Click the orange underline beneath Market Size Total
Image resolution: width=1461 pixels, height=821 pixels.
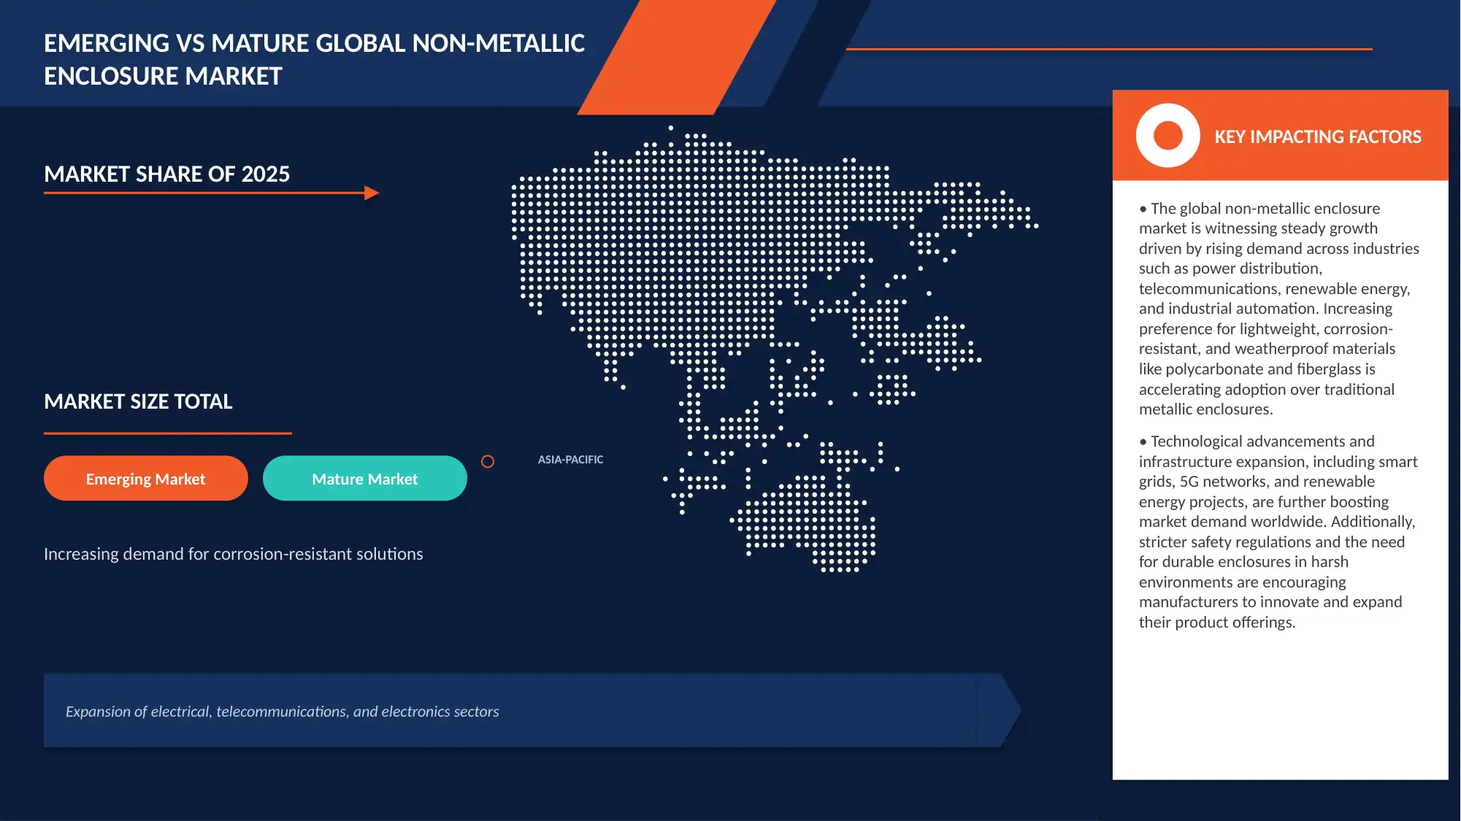[x=168, y=433]
